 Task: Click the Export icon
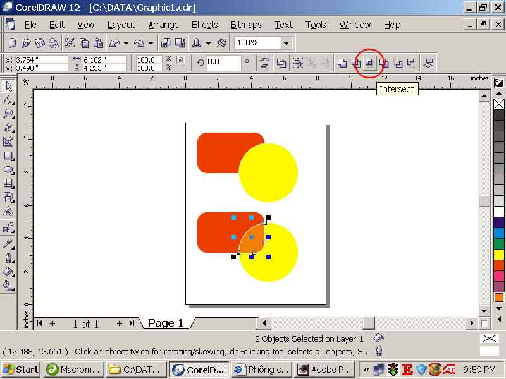click(180, 43)
